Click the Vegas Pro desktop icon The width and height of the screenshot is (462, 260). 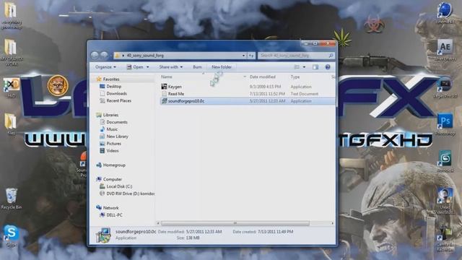[x=445, y=87]
